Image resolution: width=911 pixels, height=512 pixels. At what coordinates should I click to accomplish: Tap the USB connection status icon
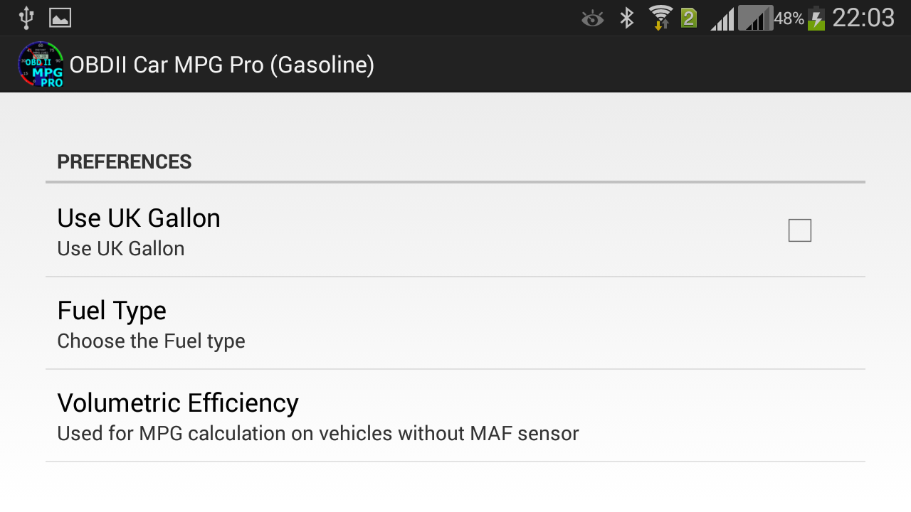click(26, 18)
